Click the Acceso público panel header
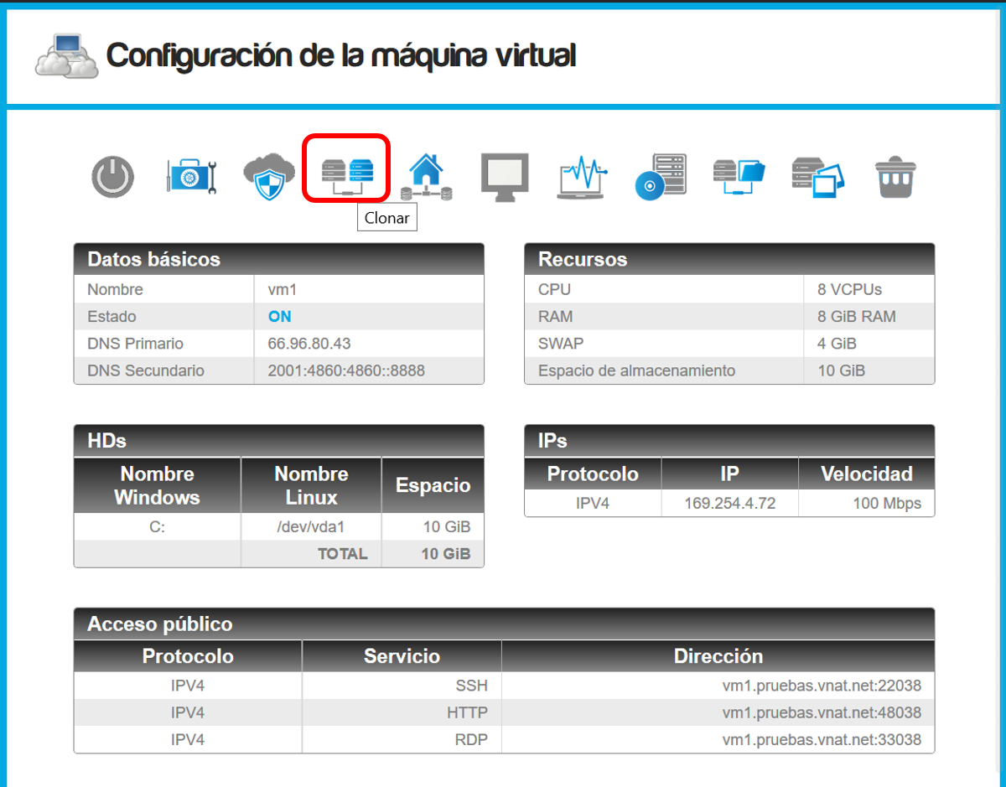The width and height of the screenshot is (1006, 787). click(504, 624)
